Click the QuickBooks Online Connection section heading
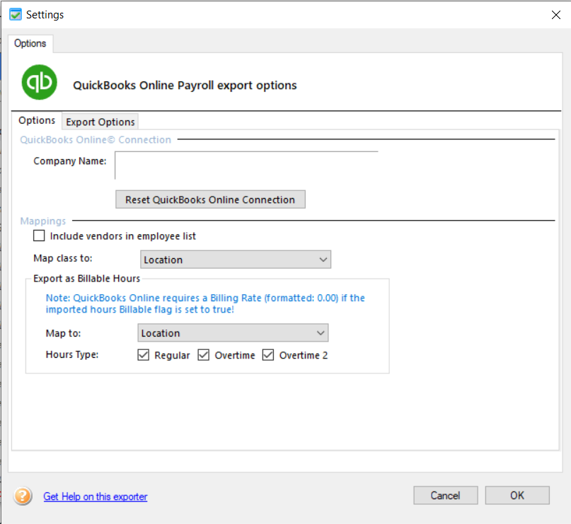This screenshot has height=524, width=571. coord(96,140)
